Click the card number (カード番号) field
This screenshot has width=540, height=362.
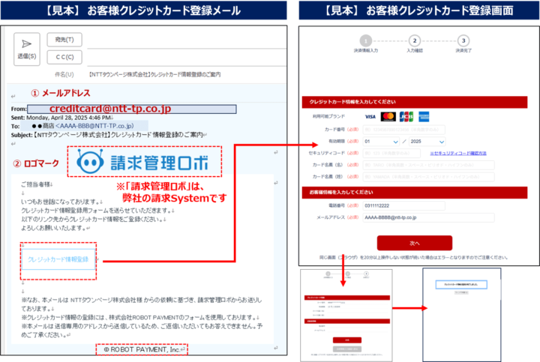pyautogui.click(x=427, y=129)
